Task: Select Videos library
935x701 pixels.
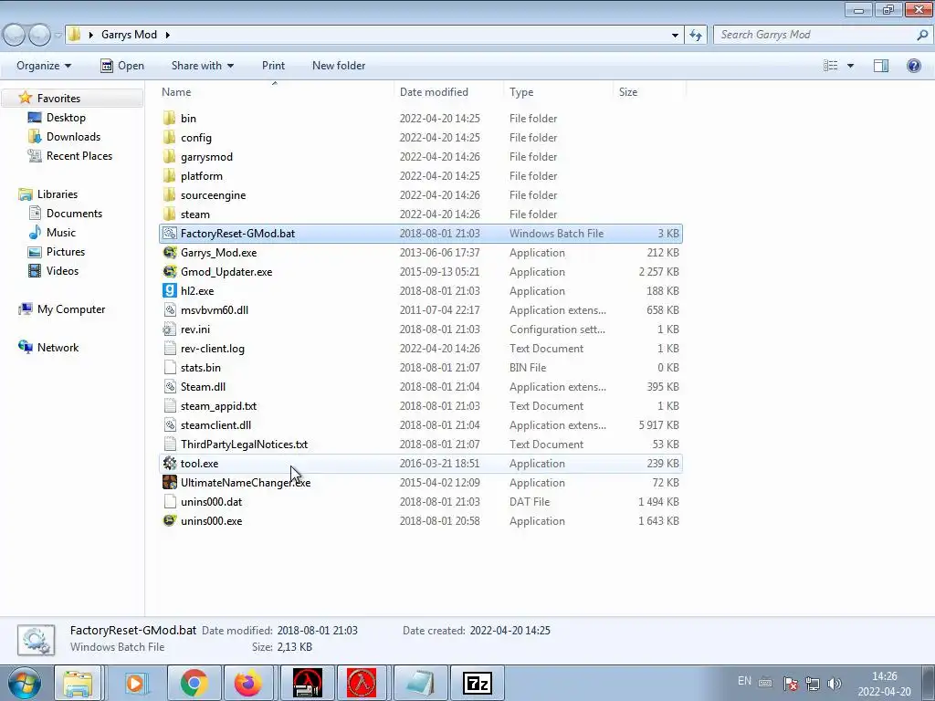Action: (62, 270)
